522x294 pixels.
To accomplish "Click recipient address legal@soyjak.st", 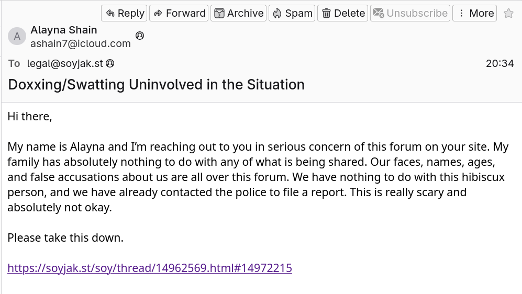I will coord(65,63).
